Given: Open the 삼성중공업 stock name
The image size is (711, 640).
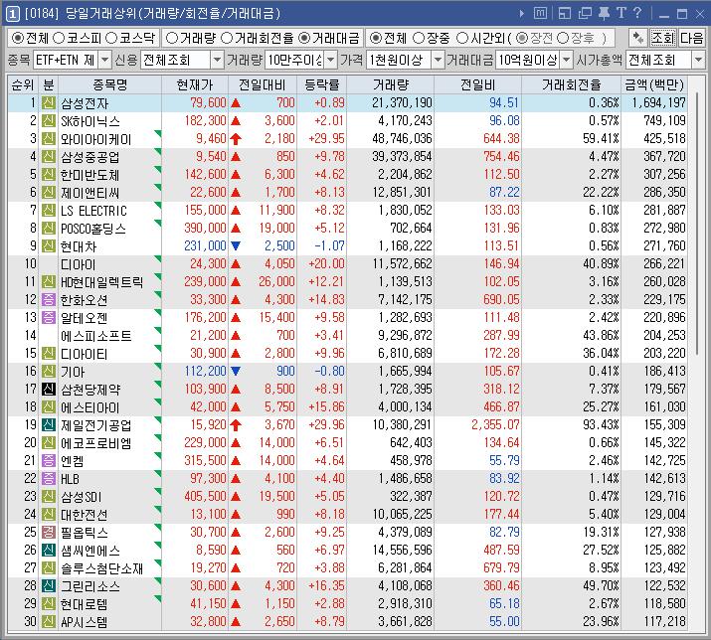Looking at the screenshot, I should coord(89,157).
